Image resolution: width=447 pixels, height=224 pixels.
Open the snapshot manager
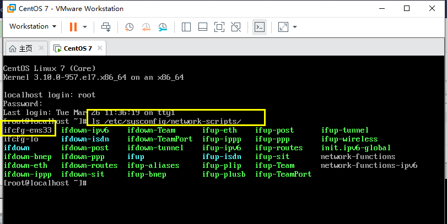click(x=163, y=27)
